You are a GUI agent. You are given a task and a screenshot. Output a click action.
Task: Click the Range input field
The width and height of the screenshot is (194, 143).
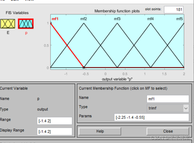[54, 121]
